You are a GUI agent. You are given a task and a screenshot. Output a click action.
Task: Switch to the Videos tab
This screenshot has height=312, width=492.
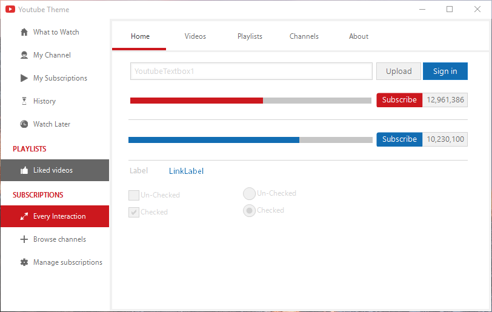coord(195,36)
